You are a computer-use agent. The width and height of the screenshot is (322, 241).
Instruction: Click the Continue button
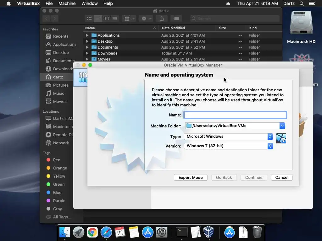[254, 178]
